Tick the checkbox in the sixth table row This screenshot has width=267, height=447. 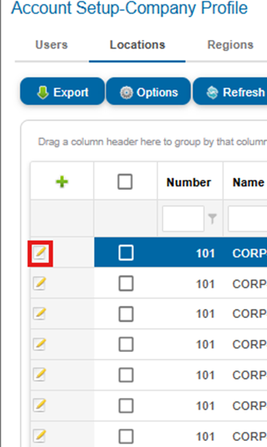click(125, 406)
